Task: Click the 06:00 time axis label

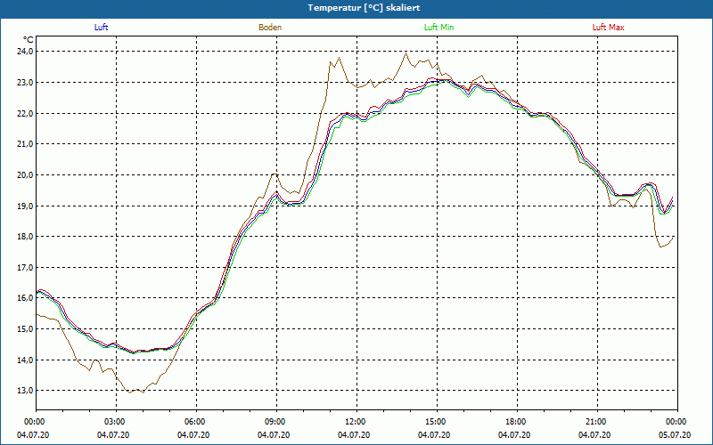Action: 196,422
